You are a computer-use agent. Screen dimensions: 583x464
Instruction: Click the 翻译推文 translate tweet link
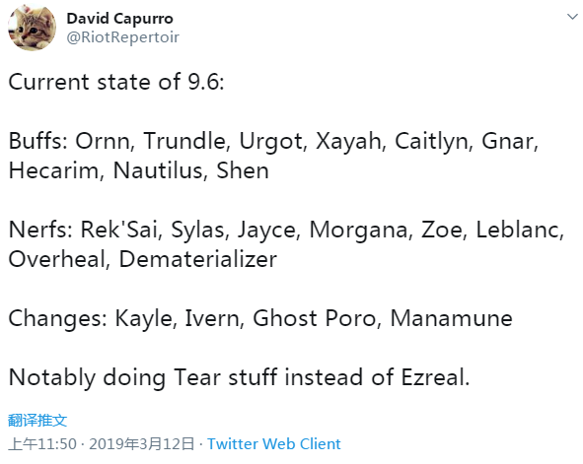click(x=37, y=421)
